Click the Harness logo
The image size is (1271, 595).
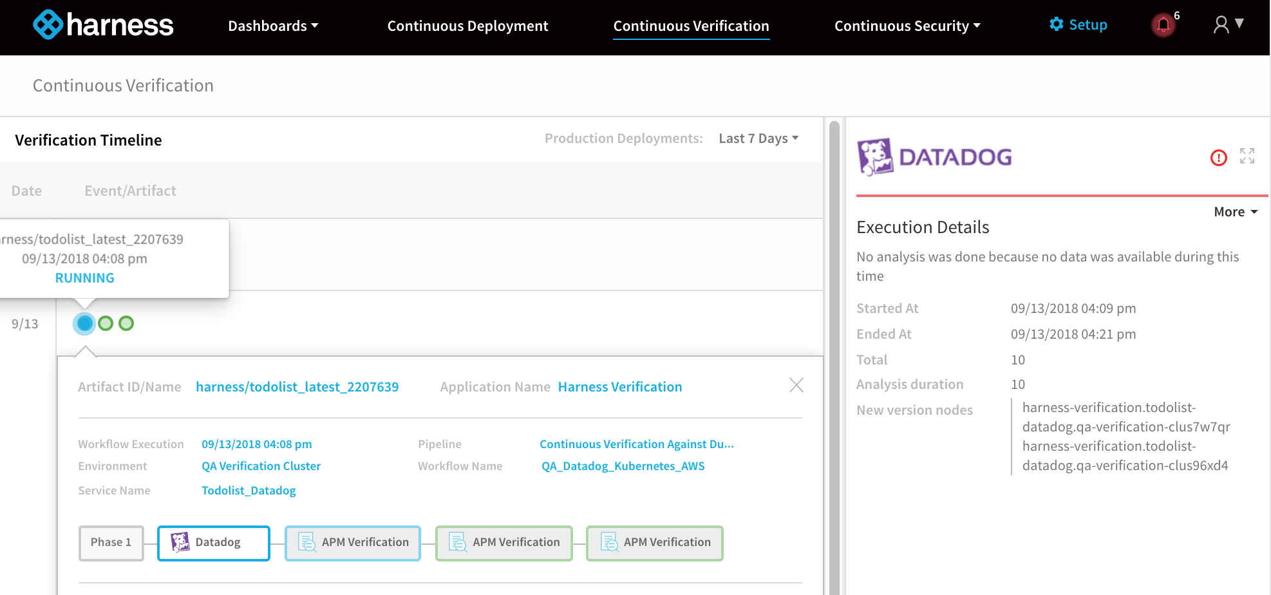click(x=103, y=25)
